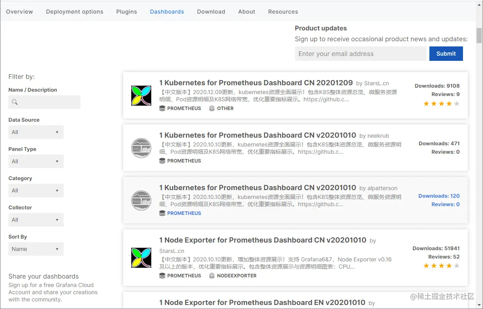Image resolution: width=483 pixels, height=309 pixels.
Task: Click the colorful logo on Node Exporter CN card
Action: click(141, 257)
